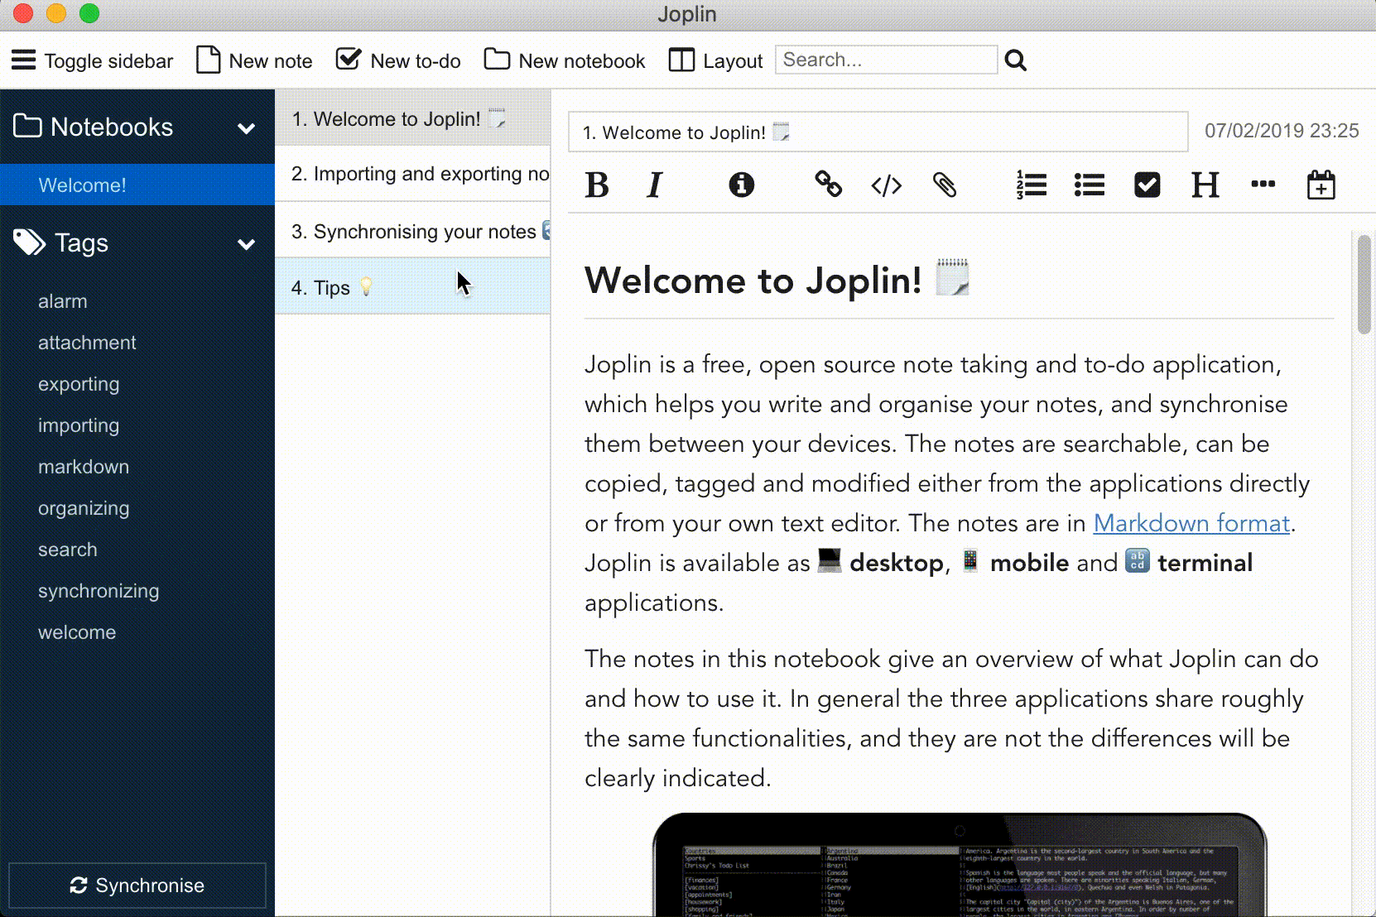
Task: Create a New notebook
Action: 565,60
